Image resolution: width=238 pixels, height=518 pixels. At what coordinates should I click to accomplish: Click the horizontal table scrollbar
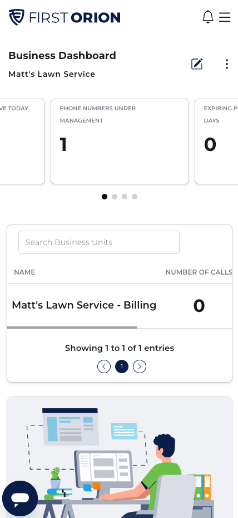(x=72, y=328)
